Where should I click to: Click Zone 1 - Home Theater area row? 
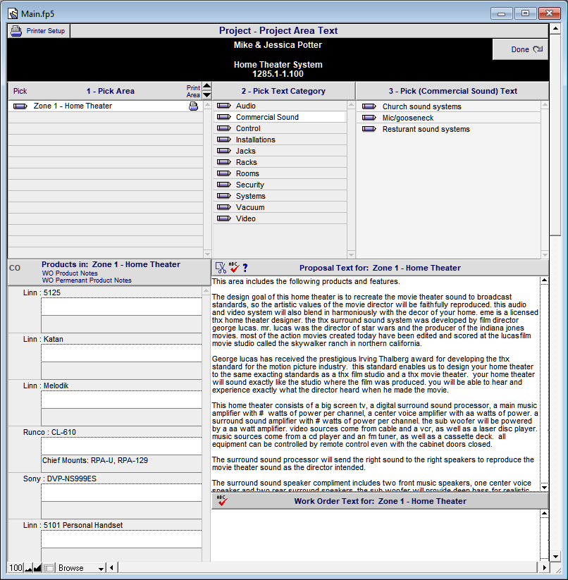coord(106,106)
